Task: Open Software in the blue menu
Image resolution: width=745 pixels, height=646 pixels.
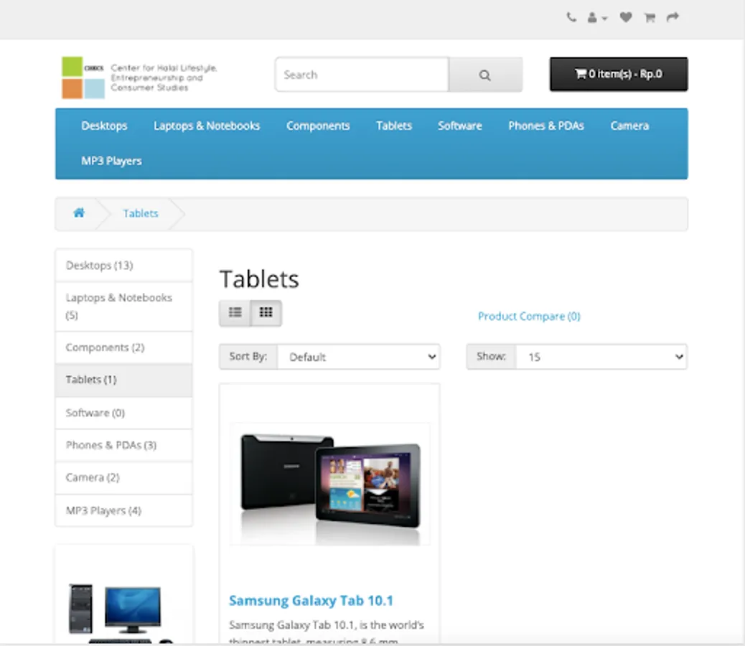Action: click(x=460, y=126)
